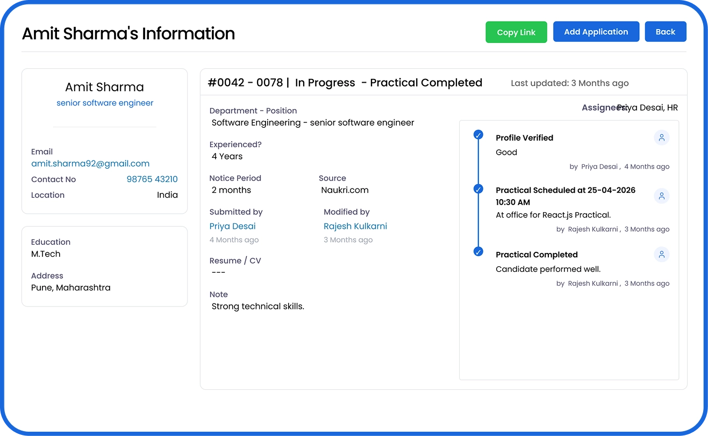Click the 'Amit Sharma's Information' page title
708x436 pixels.
(x=128, y=34)
